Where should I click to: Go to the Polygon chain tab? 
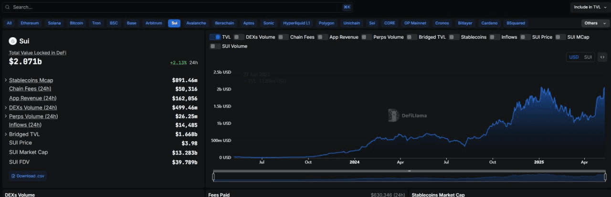[x=327, y=23]
